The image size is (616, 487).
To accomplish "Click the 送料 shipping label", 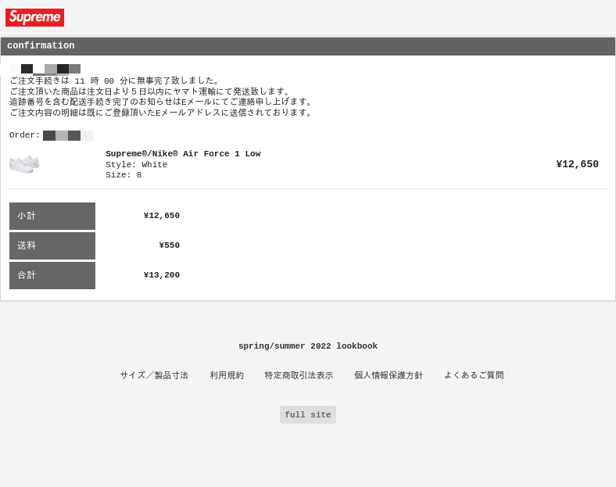I will pos(52,246).
